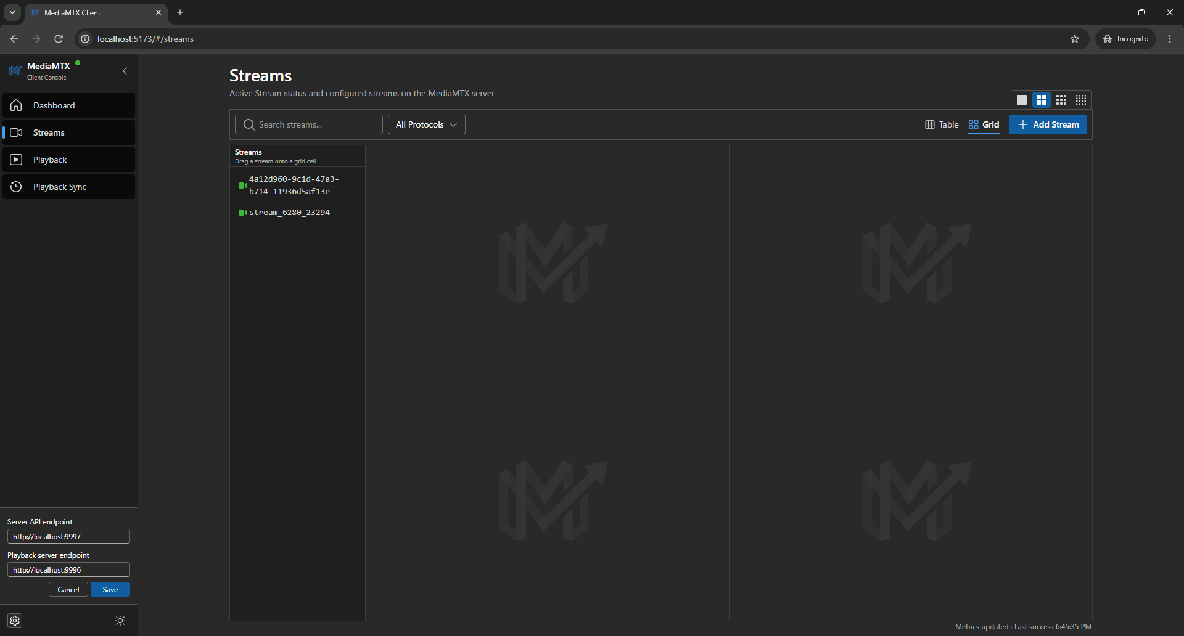Save the endpoint settings
Screen dimensions: 1184x636
point(110,589)
